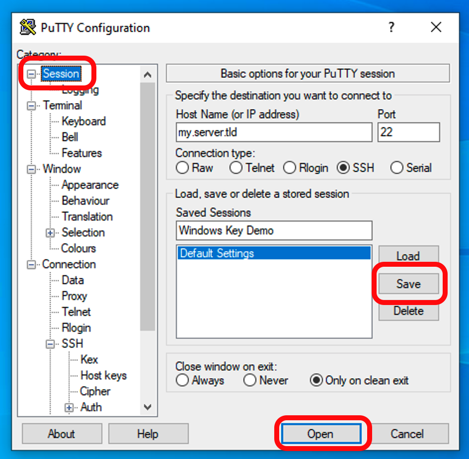Select Default Settings in session list
This screenshot has width=469, height=459.
(274, 253)
